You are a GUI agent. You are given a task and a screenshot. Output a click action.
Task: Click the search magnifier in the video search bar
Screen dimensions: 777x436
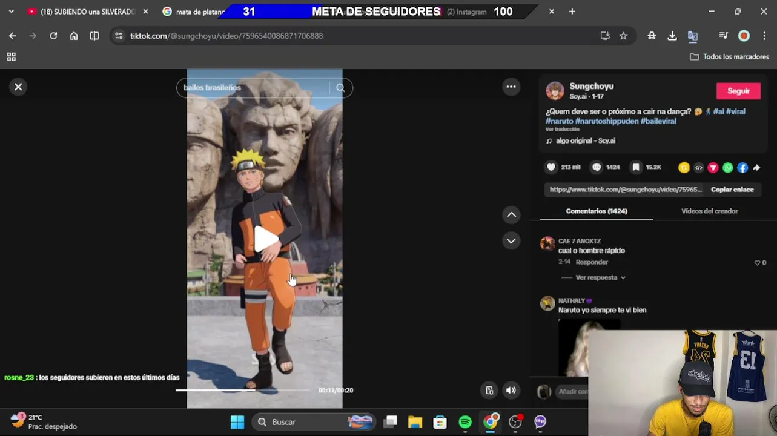pos(340,88)
